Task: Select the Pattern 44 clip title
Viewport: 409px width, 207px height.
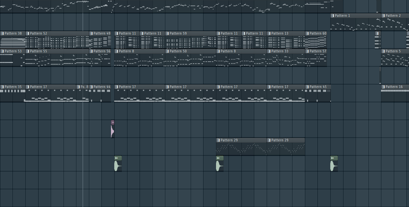Action: click(x=102, y=86)
